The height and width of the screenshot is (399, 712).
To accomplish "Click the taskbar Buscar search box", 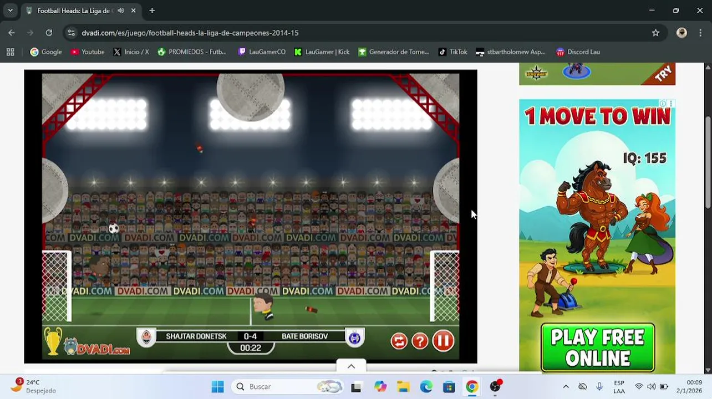I will coord(286,386).
